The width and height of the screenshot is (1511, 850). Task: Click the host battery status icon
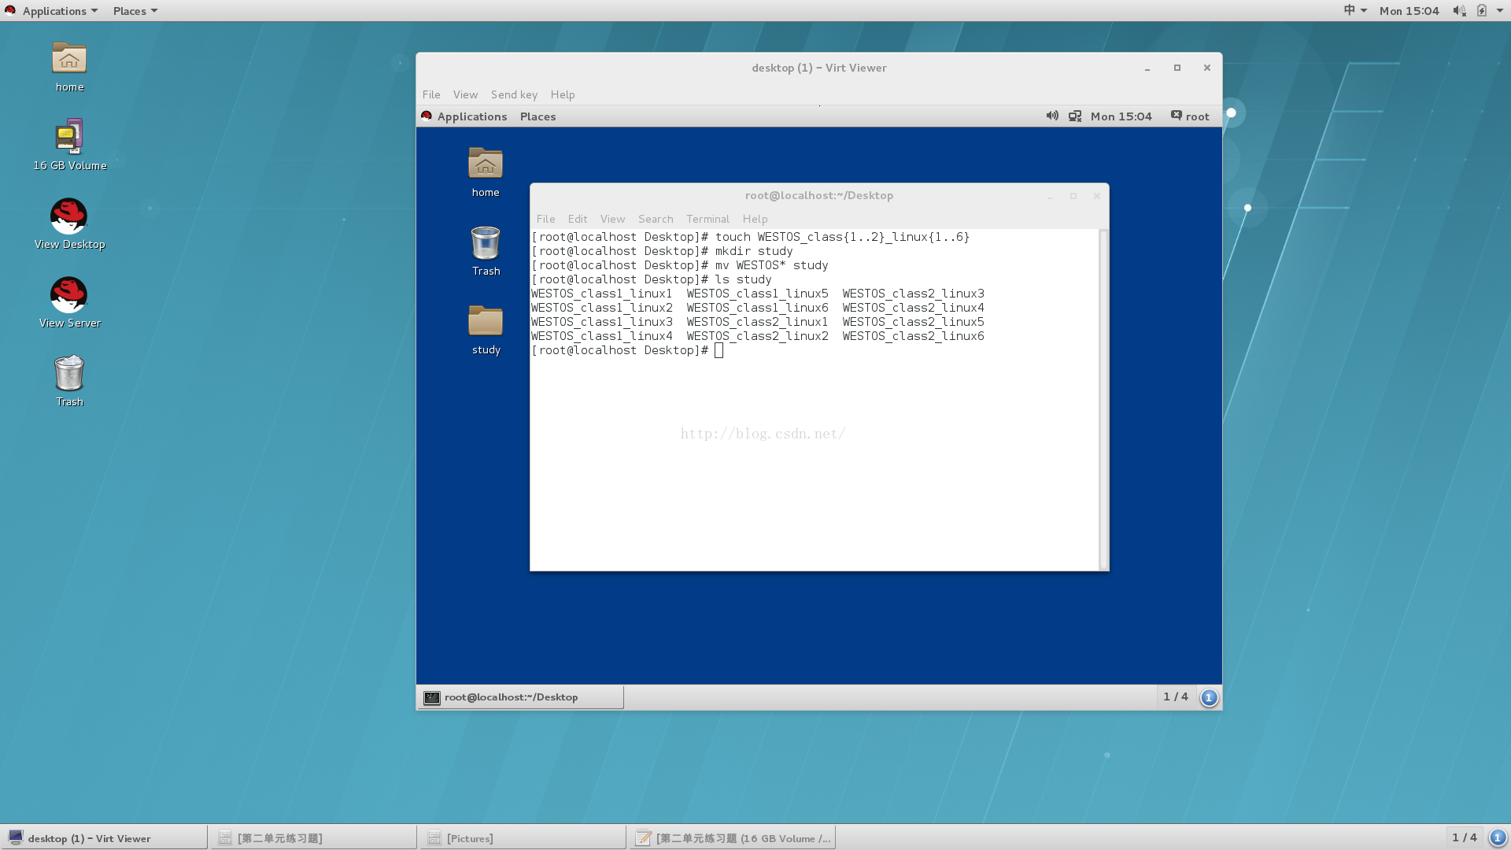point(1481,11)
